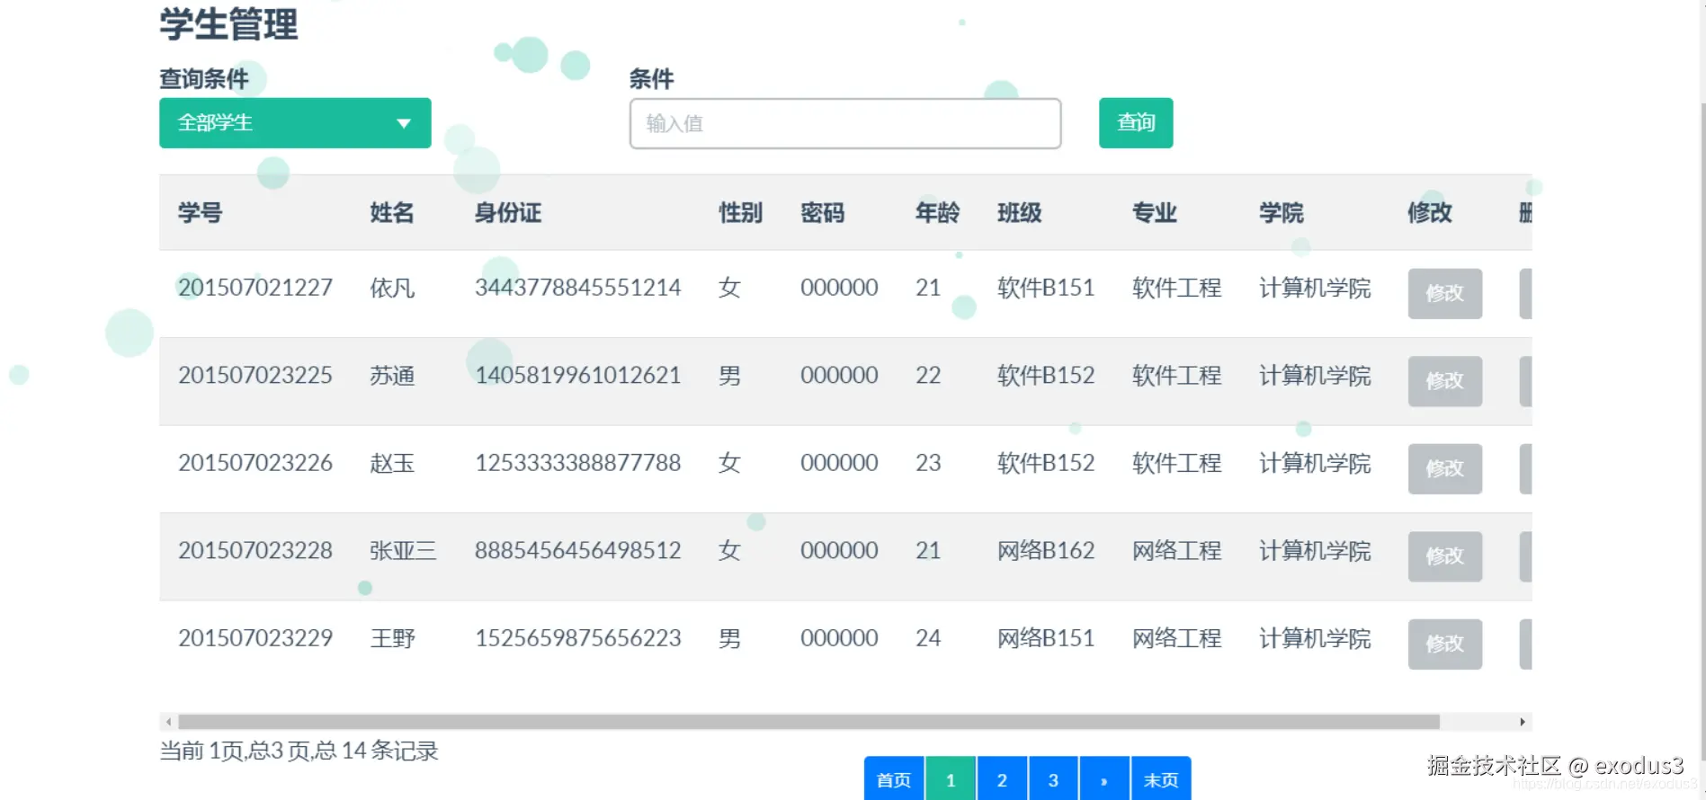Go to 首页 first page

894,779
